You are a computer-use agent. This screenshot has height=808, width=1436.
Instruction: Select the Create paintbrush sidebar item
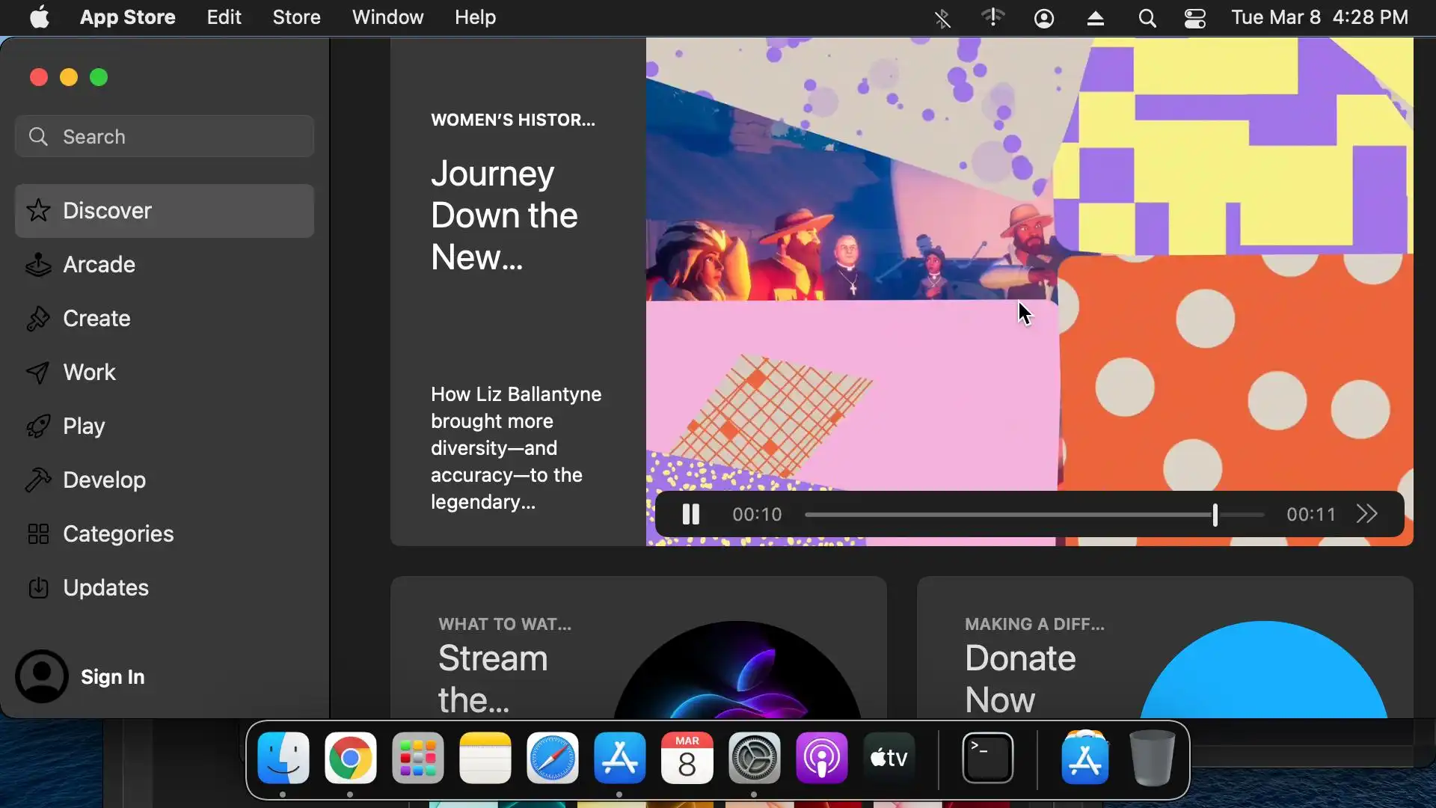click(96, 319)
